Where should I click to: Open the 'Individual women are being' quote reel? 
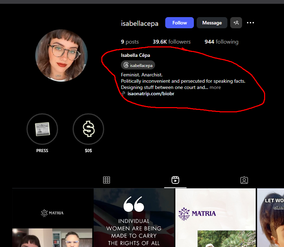134,218
